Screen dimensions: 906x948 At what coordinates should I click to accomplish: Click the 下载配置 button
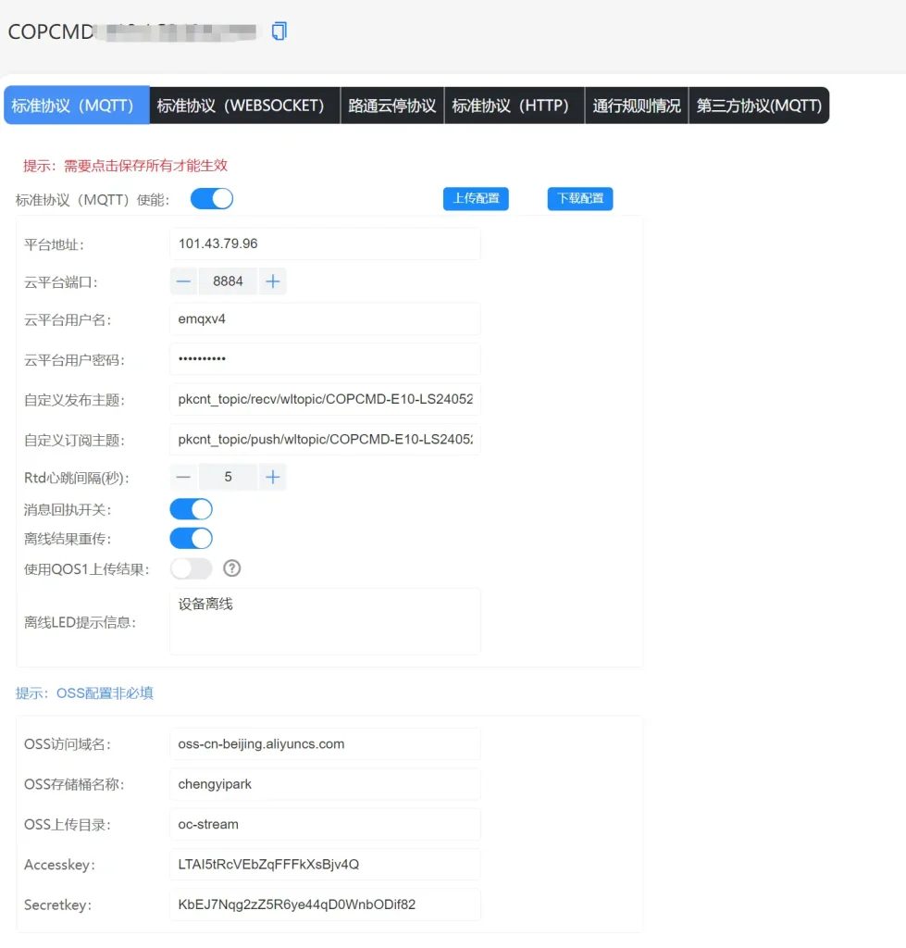580,198
